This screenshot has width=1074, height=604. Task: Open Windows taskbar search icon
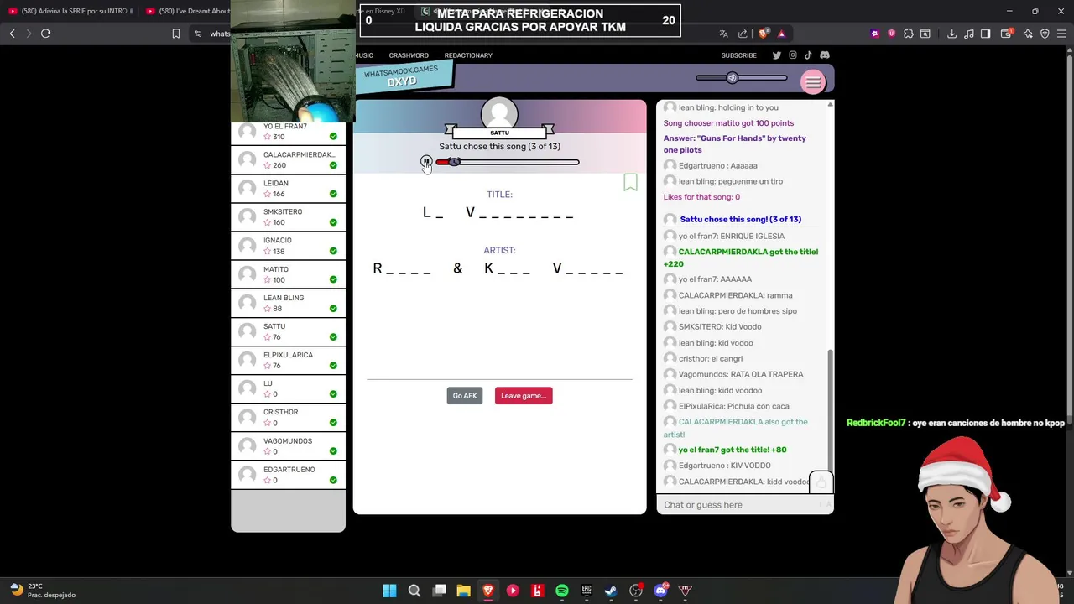(414, 591)
